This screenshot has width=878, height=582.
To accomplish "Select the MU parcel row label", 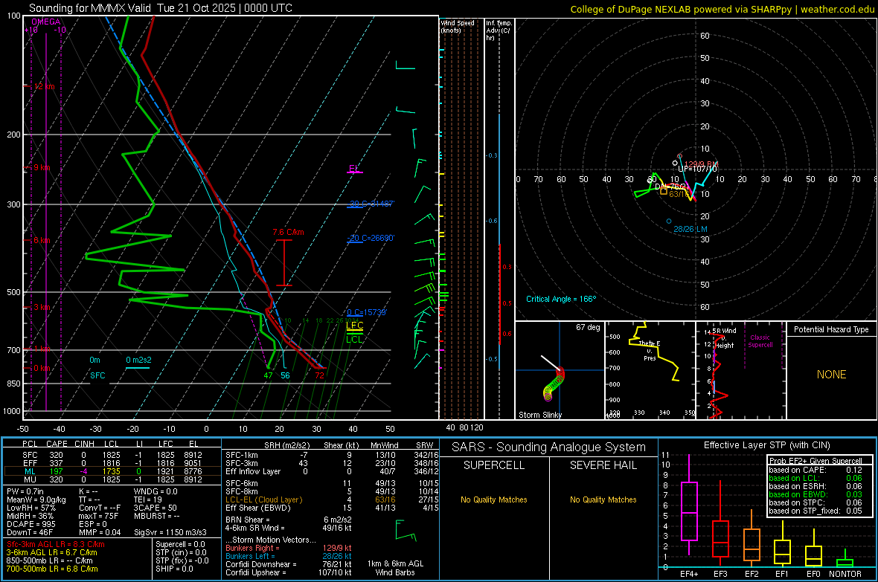I will (30, 479).
